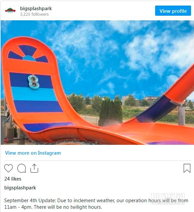
Task: Share the post using the share icon
Action: tap(34, 168)
